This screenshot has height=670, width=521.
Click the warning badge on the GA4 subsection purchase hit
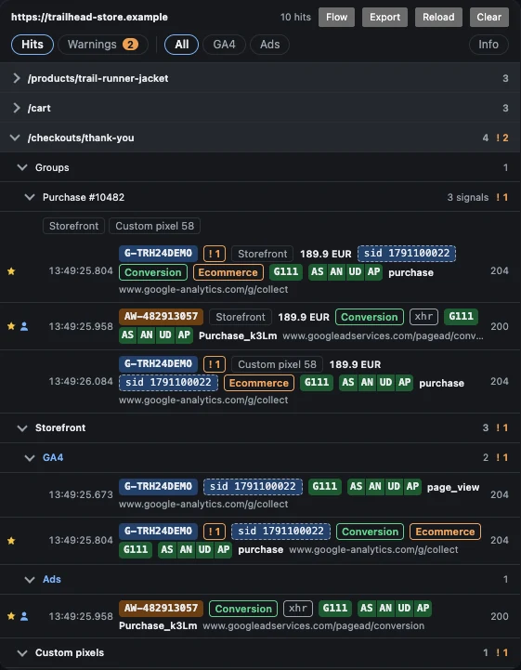tap(215, 532)
